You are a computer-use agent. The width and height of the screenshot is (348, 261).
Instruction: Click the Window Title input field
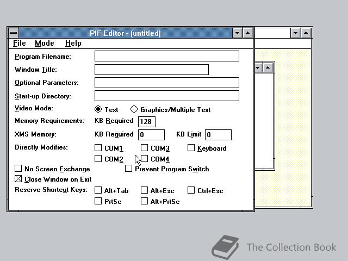[152, 70]
